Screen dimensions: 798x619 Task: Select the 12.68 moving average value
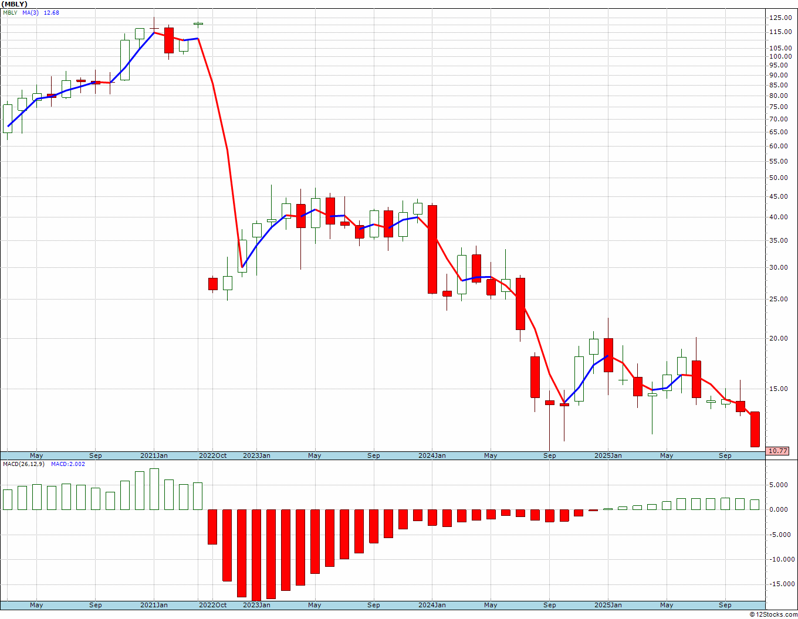click(51, 12)
